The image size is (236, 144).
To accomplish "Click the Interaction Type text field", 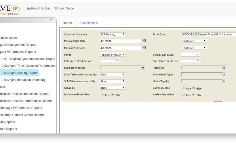I will coord(201,74).
